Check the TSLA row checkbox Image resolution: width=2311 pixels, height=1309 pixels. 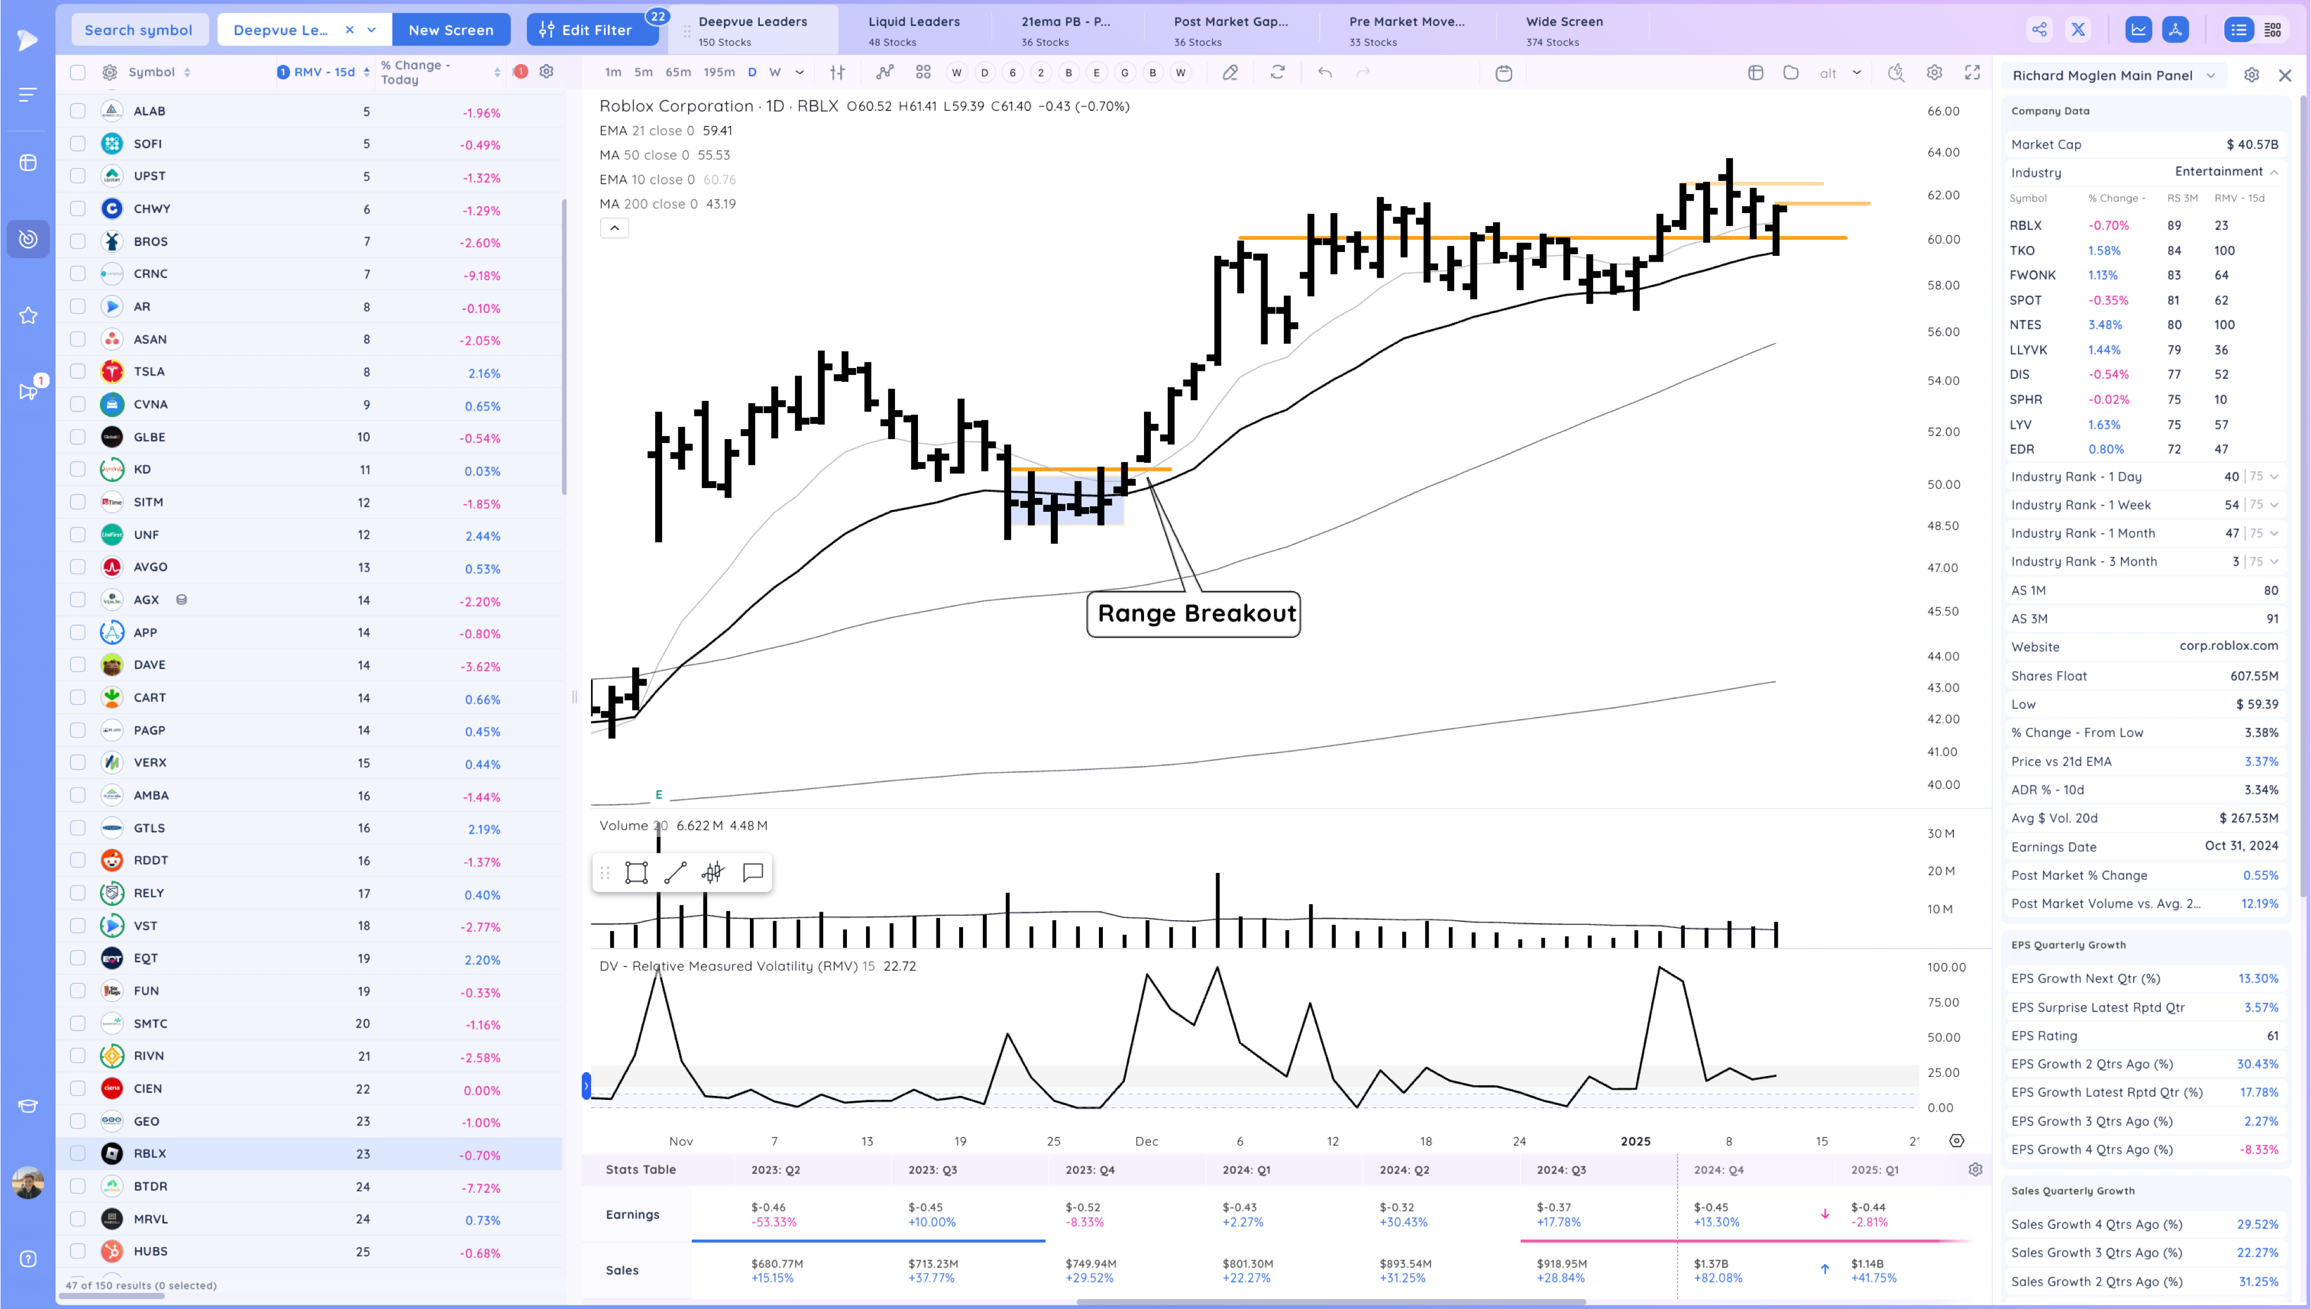tap(78, 371)
